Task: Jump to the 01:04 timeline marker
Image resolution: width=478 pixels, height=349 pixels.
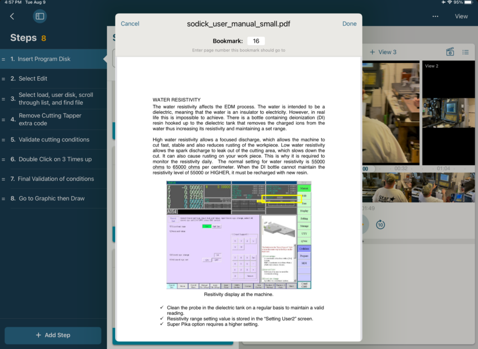Action: (x=443, y=168)
